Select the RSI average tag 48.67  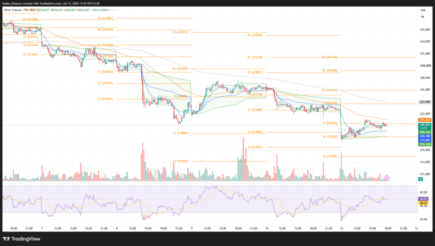424,203
